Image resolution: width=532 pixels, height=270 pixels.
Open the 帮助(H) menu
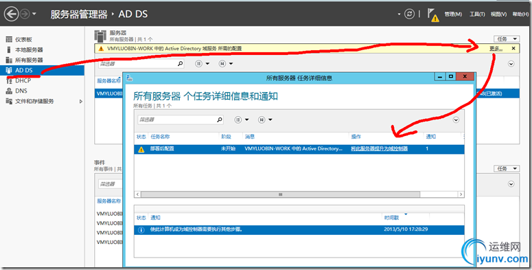[x=520, y=14]
